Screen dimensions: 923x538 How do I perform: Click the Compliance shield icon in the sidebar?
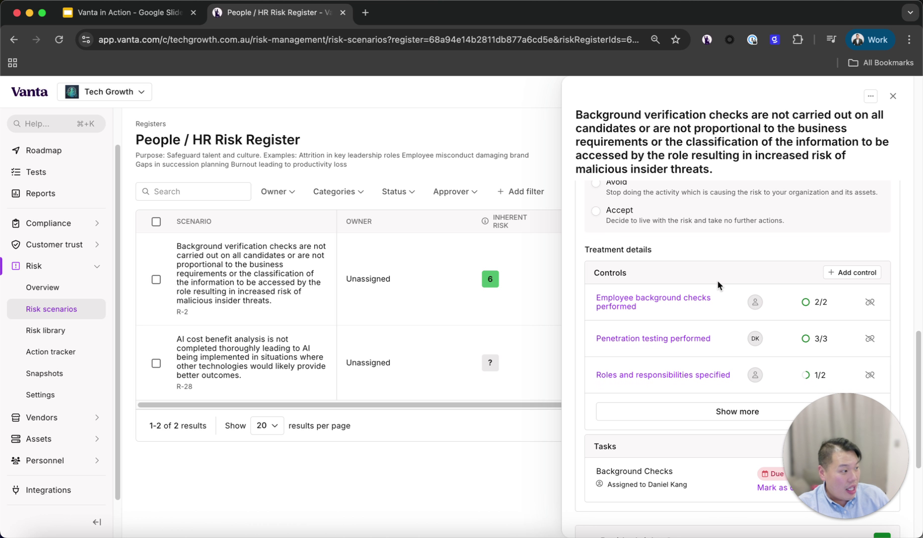15,223
